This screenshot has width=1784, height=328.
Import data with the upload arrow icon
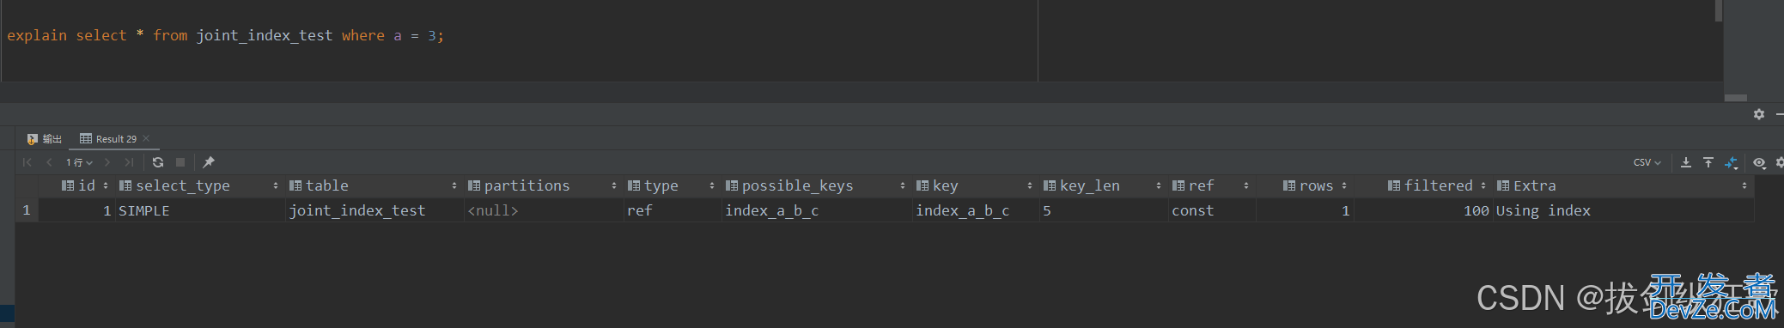pos(1708,162)
